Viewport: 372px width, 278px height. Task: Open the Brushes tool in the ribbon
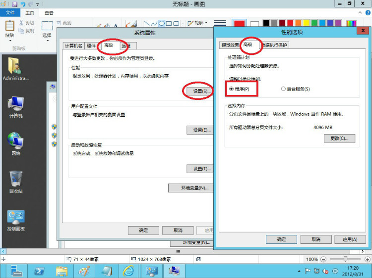click(x=131, y=23)
